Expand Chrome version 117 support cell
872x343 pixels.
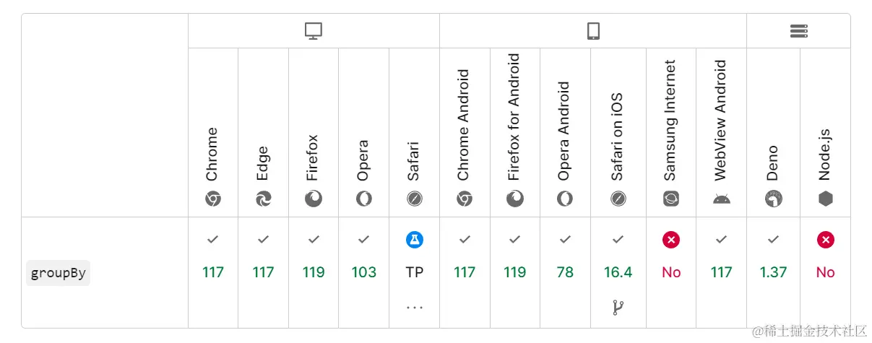(213, 272)
